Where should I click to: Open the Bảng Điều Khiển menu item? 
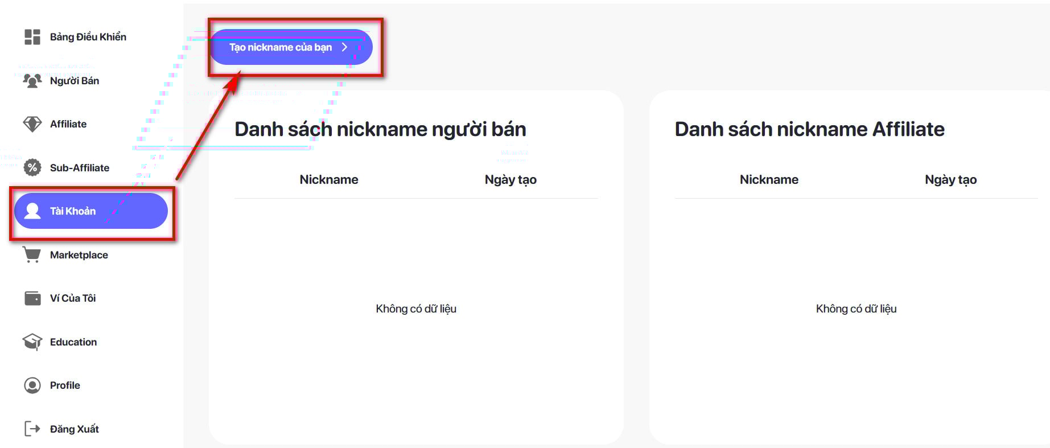87,36
